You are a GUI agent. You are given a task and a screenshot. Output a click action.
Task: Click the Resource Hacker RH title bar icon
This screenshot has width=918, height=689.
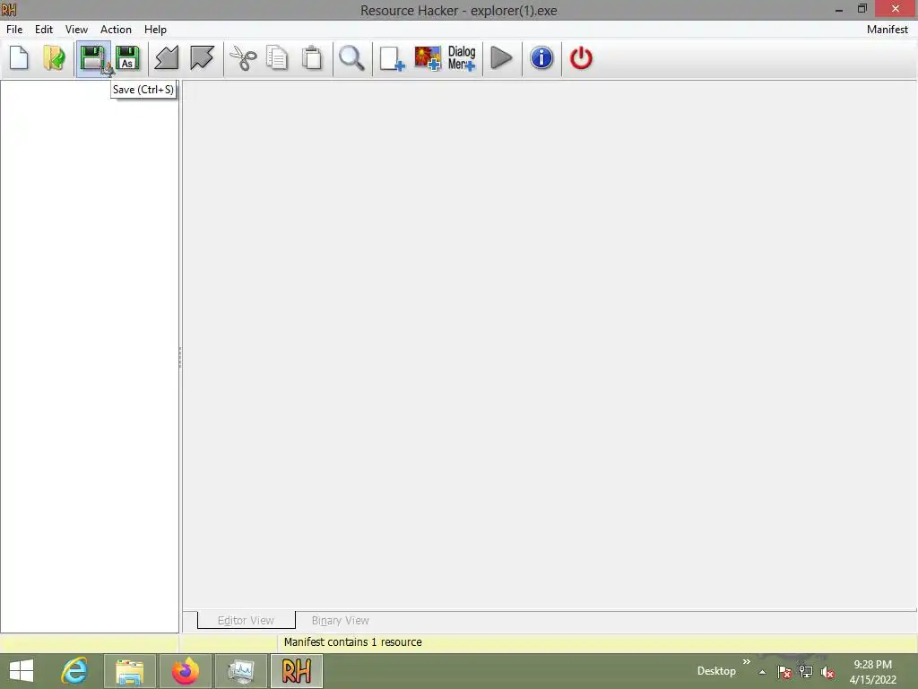tap(9, 10)
